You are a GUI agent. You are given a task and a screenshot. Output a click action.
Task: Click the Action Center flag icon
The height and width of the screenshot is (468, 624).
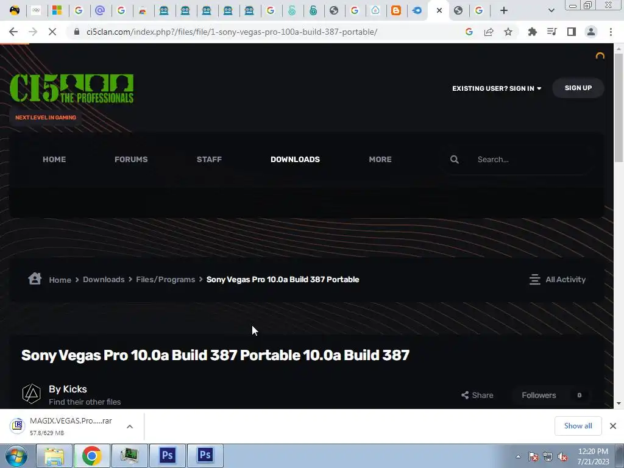(x=533, y=456)
